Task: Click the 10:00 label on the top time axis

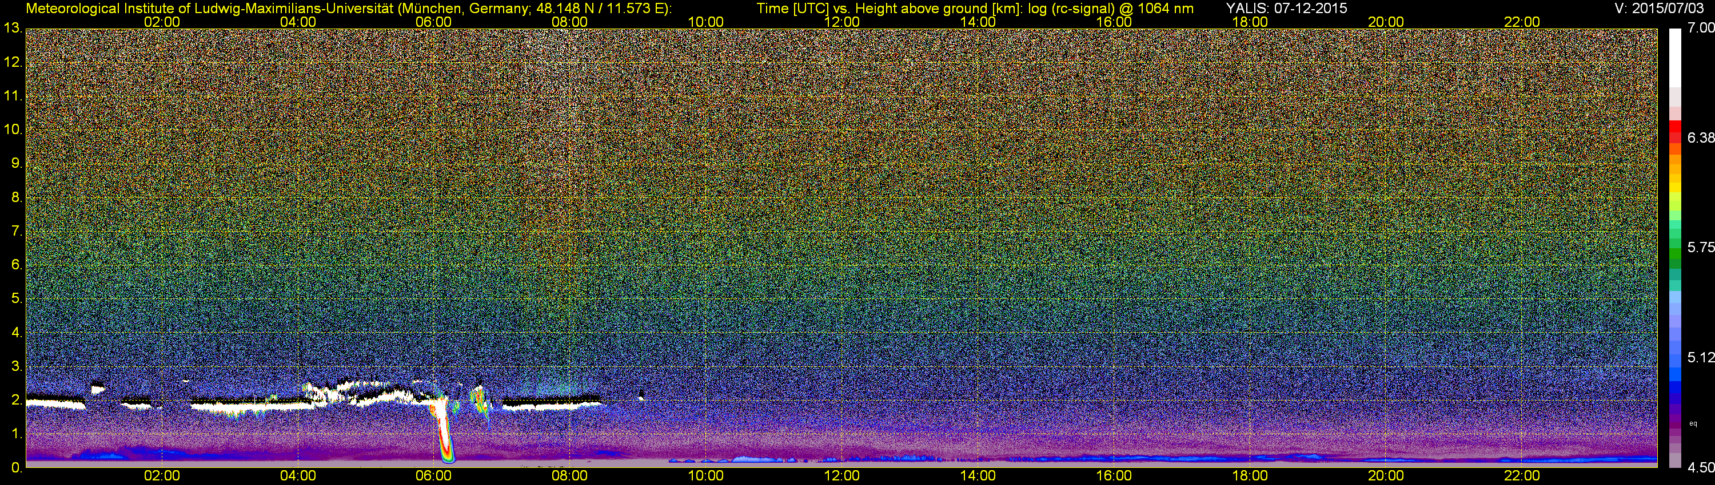Action: point(705,22)
